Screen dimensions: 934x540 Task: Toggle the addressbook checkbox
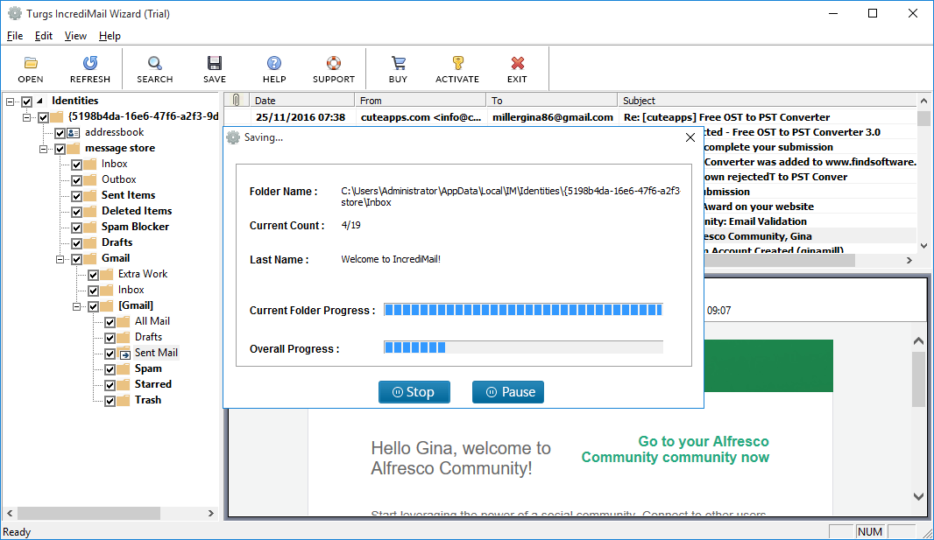(60, 133)
